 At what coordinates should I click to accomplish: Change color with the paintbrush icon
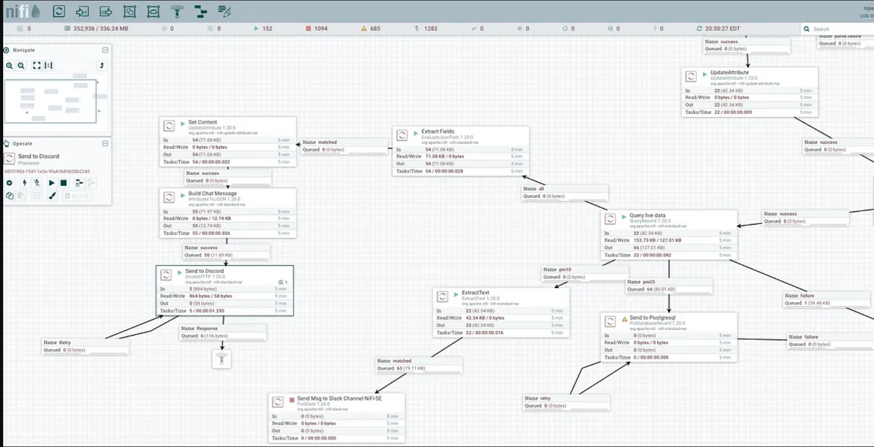point(52,196)
